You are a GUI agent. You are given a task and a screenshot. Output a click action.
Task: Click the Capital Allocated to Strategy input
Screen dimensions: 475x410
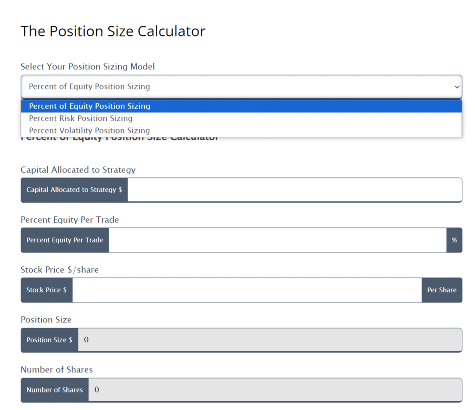coord(295,190)
